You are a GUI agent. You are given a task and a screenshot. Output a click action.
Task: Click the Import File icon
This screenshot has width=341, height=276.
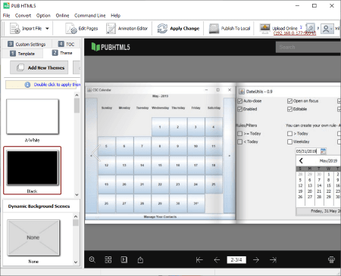point(14,29)
